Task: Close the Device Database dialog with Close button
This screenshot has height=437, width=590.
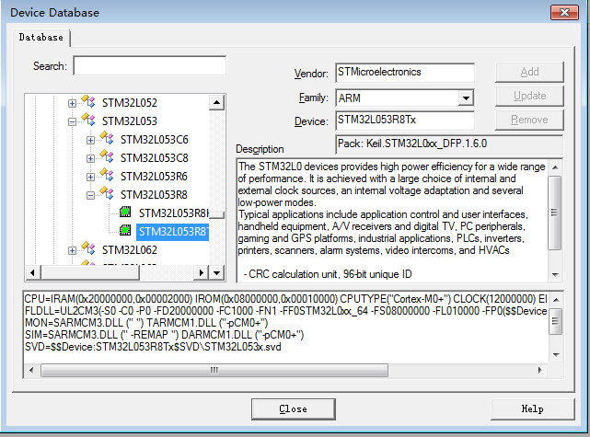Action: [293, 409]
